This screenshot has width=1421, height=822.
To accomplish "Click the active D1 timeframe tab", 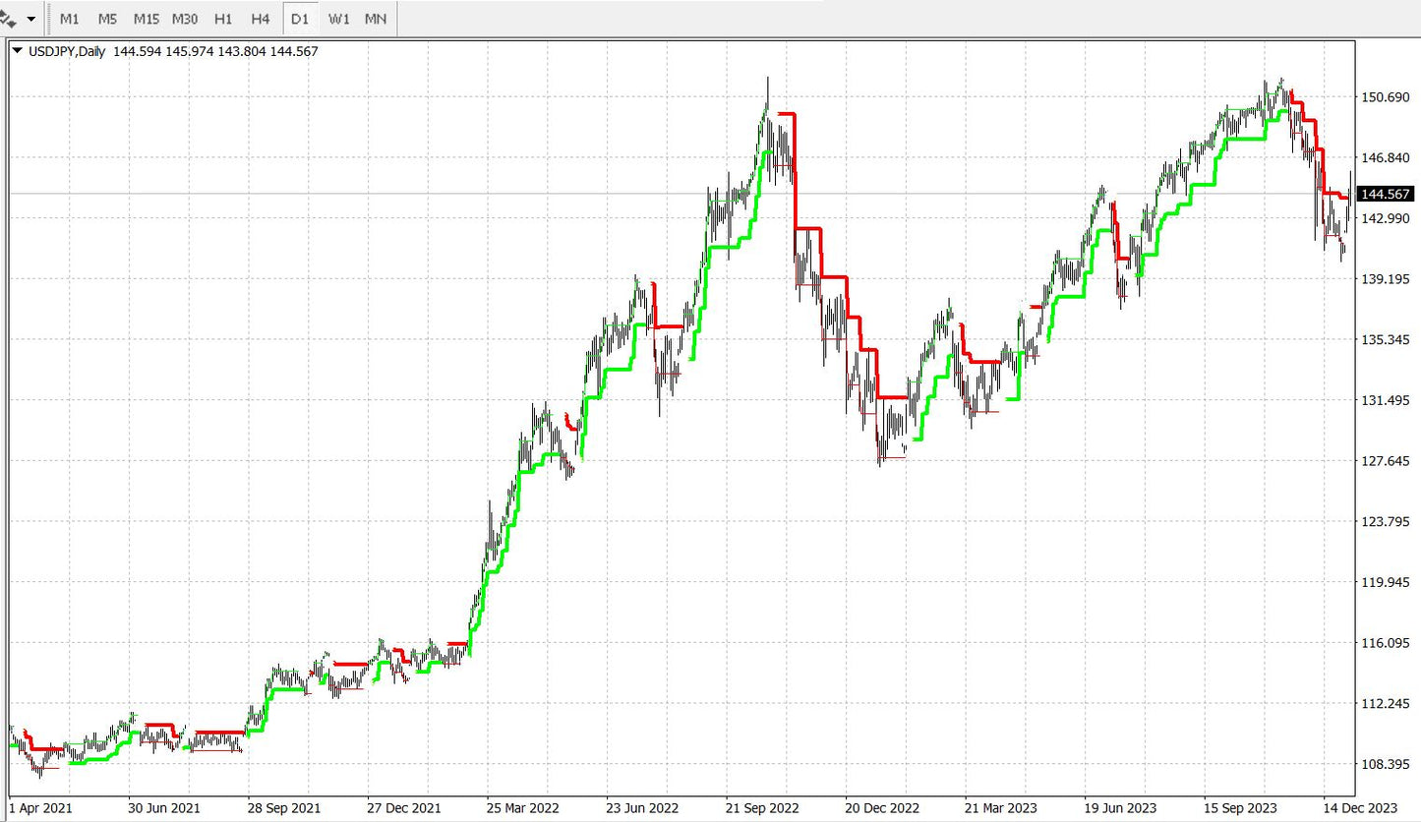I will (x=300, y=18).
